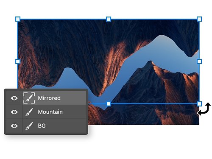
Task: Click the bottom-right transform corner handle
Action: [199, 104]
